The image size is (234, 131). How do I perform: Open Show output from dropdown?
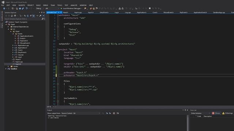click(x=81, y=113)
